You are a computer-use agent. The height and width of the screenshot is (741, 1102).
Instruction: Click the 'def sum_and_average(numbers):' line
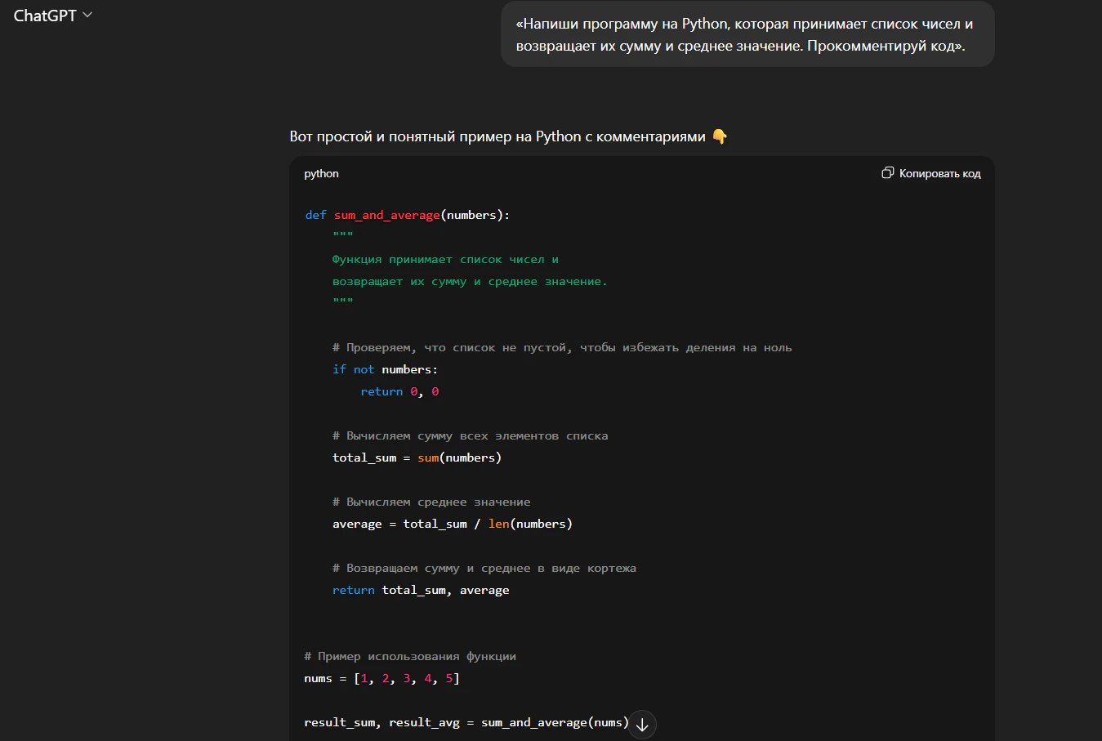[x=407, y=215]
